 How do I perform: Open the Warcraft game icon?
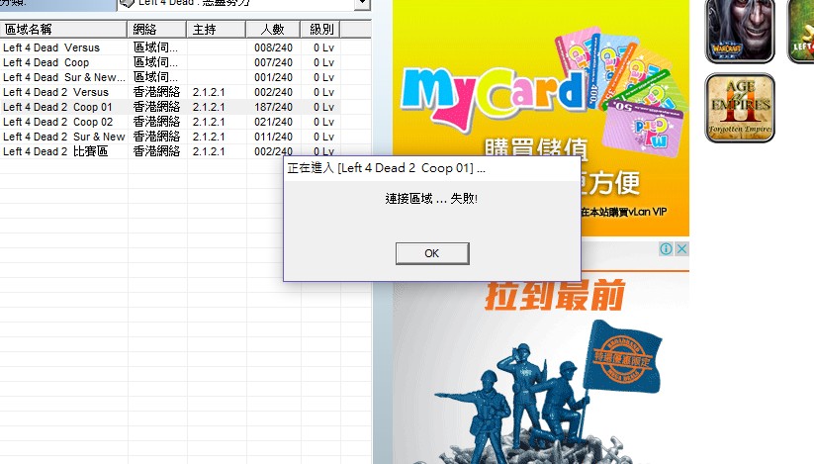click(739, 31)
